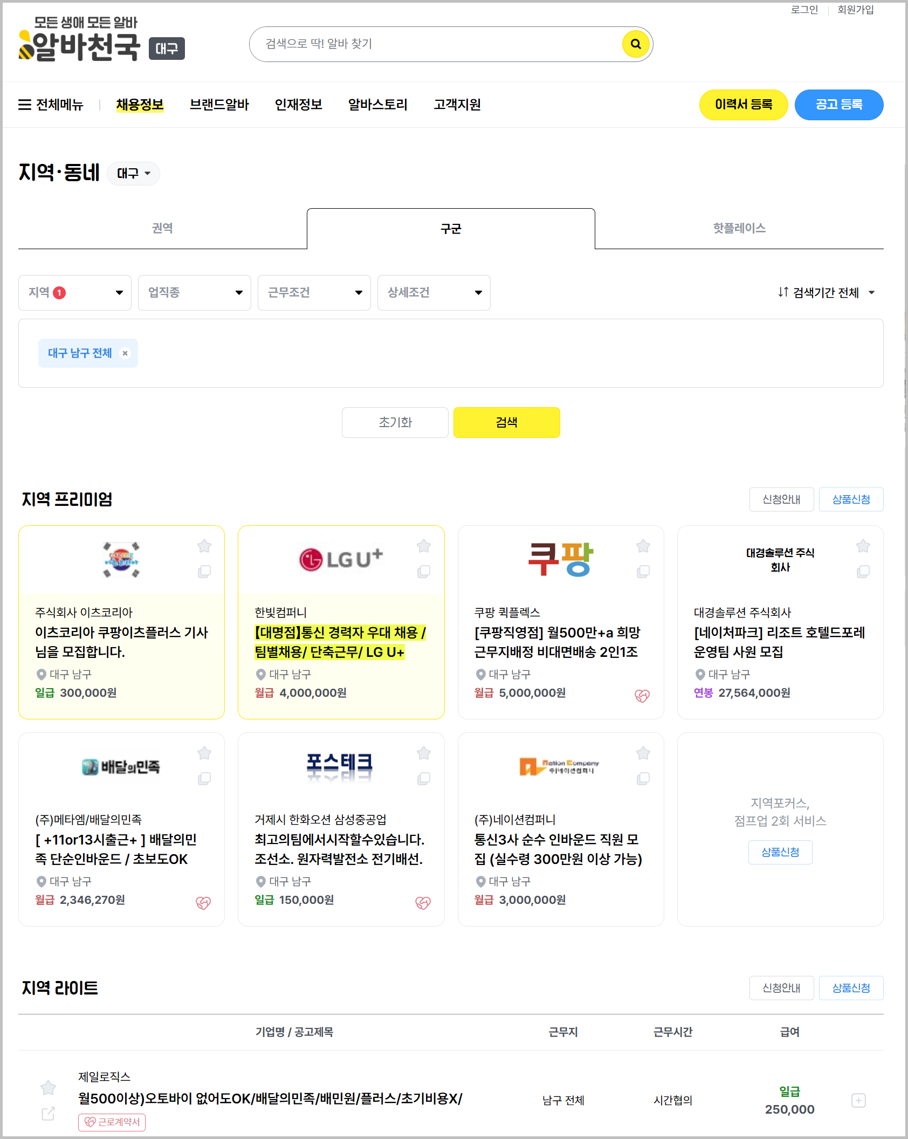Favorite the 쿠팡 퀵플렉스 card star
The height and width of the screenshot is (1139, 908).
(x=643, y=546)
